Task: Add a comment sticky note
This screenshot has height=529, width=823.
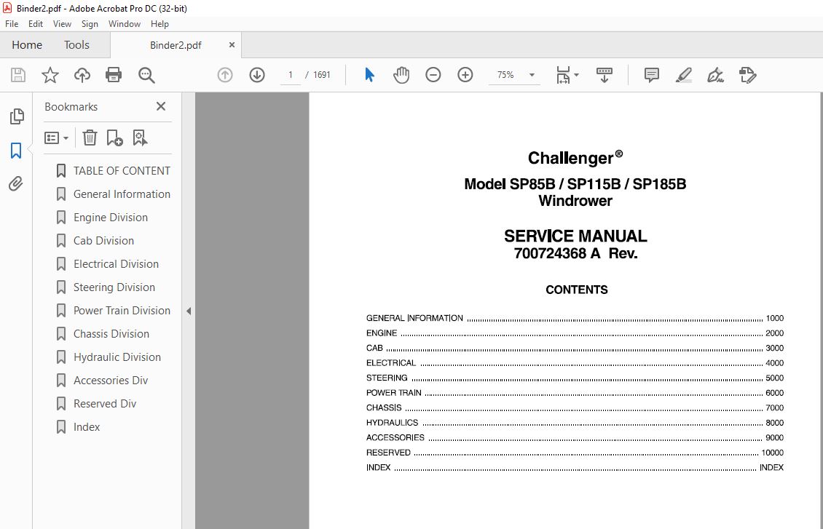Action: click(651, 75)
